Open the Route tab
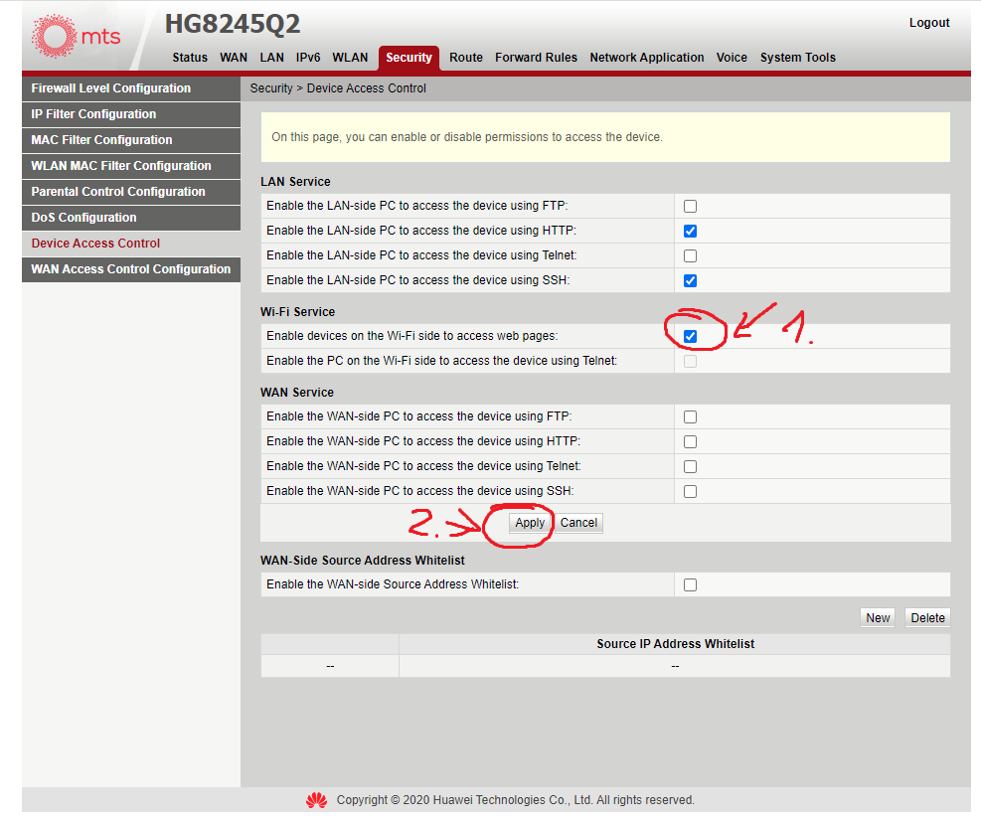 click(x=465, y=58)
